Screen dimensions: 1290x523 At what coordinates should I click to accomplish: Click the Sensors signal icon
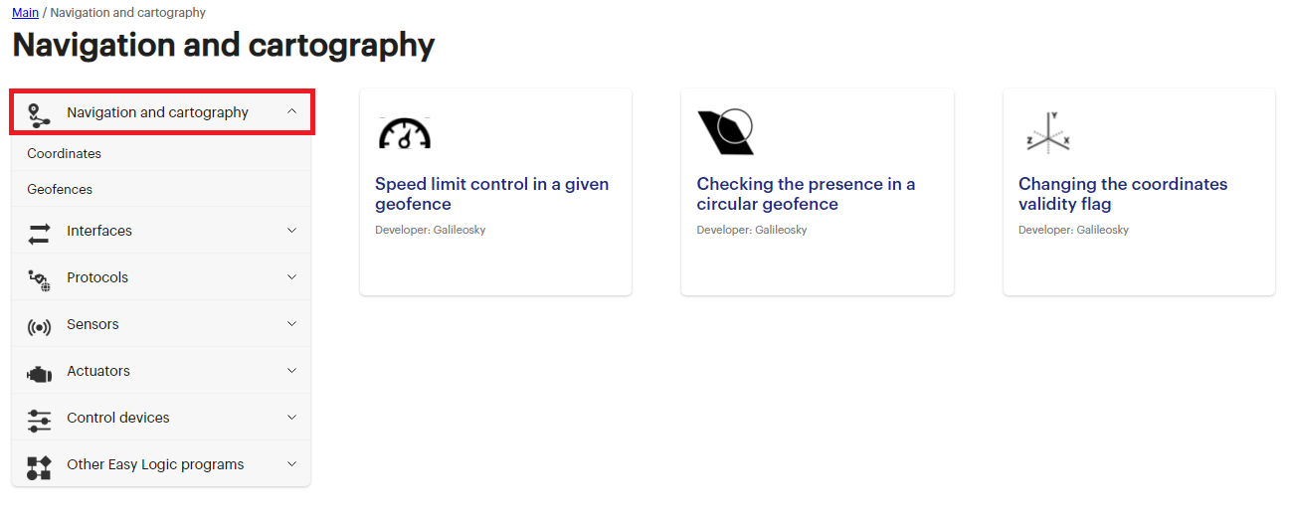39,326
